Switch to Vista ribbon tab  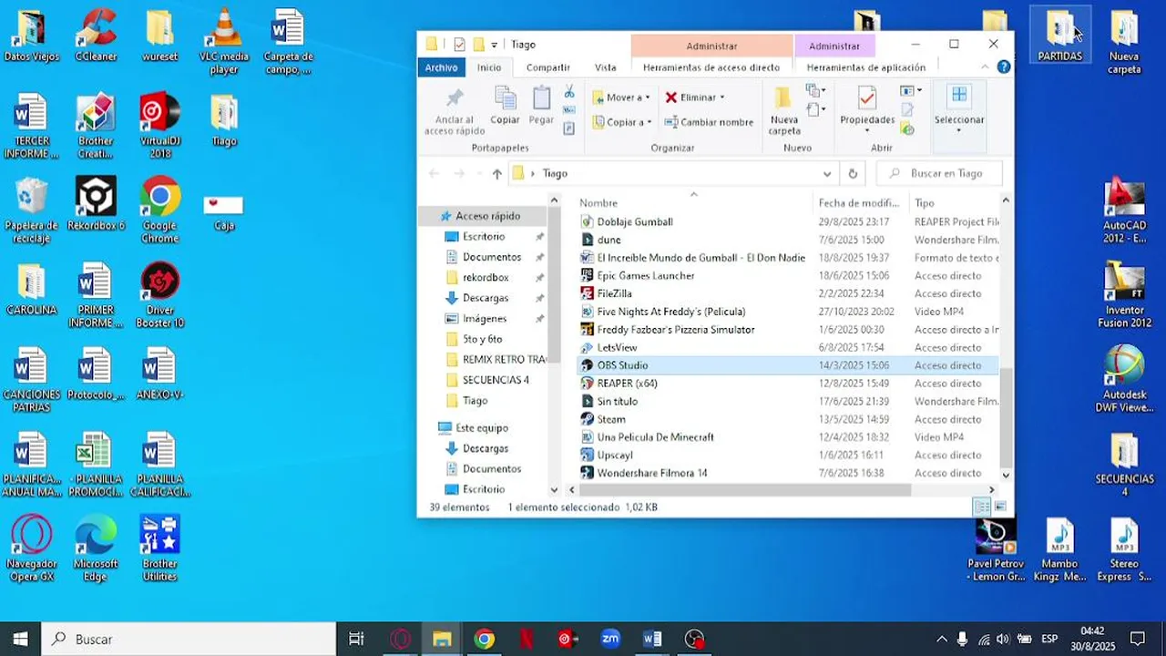pyautogui.click(x=606, y=67)
